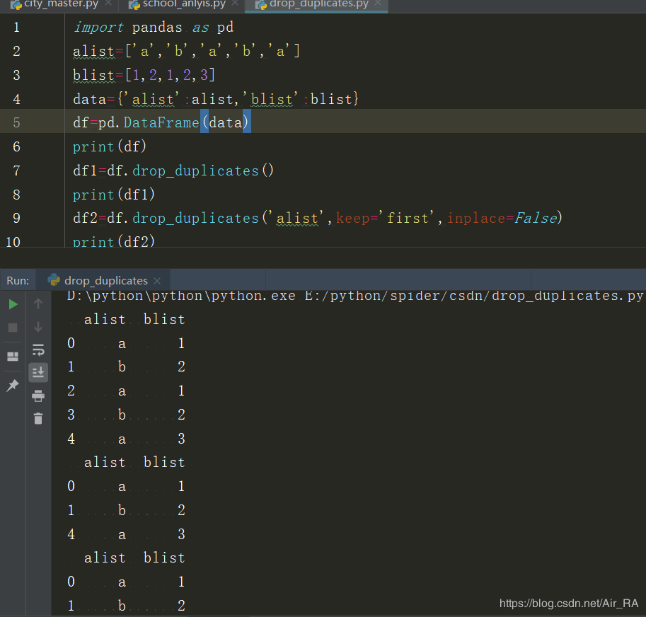Click 'print' on line 10
Screen dimensions: 646x617
point(93,241)
